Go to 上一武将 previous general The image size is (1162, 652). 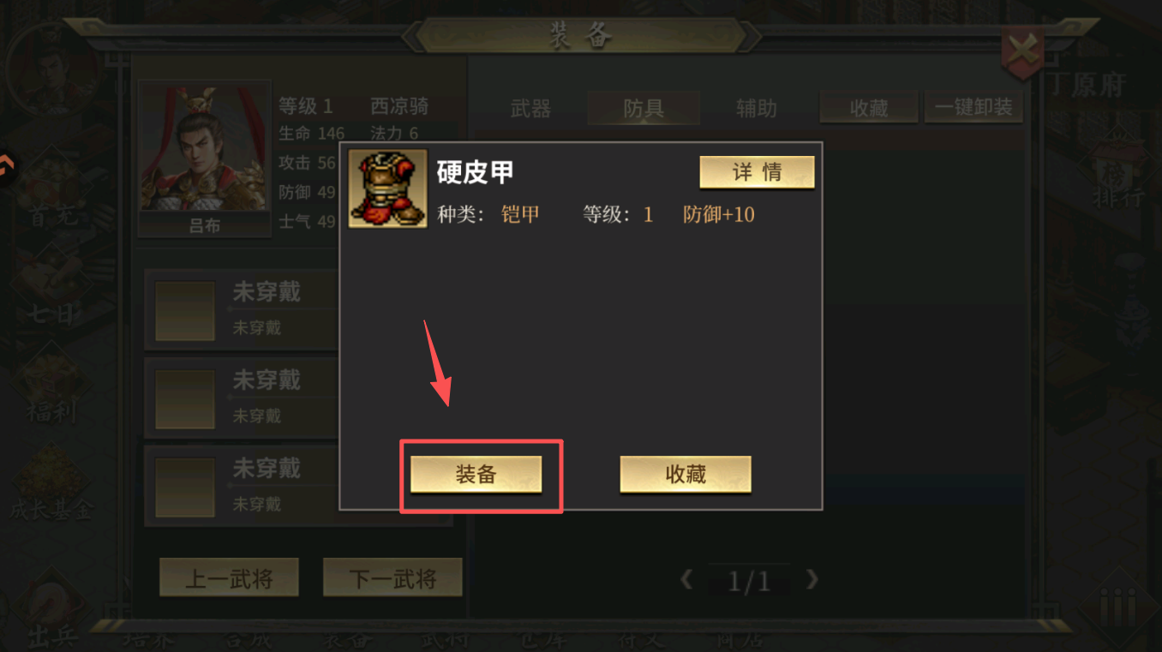(x=229, y=578)
